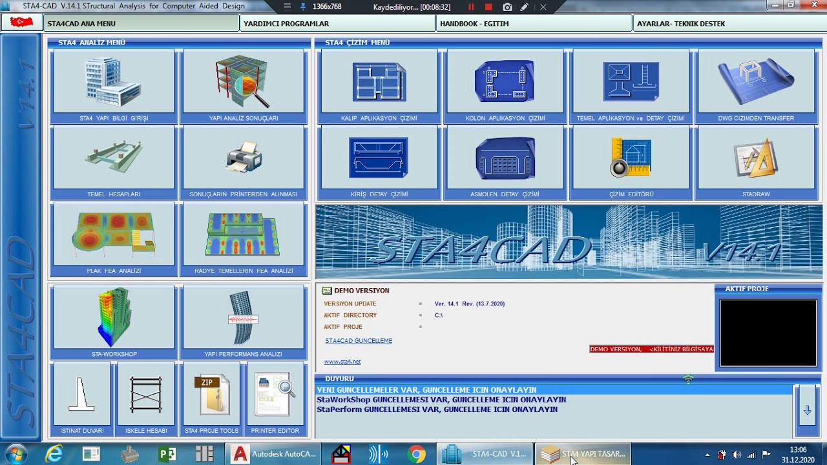Open Temel Aplikasyon ve Detay Çizimi tile
Viewport: 827px width, 465px height.
coord(631,87)
